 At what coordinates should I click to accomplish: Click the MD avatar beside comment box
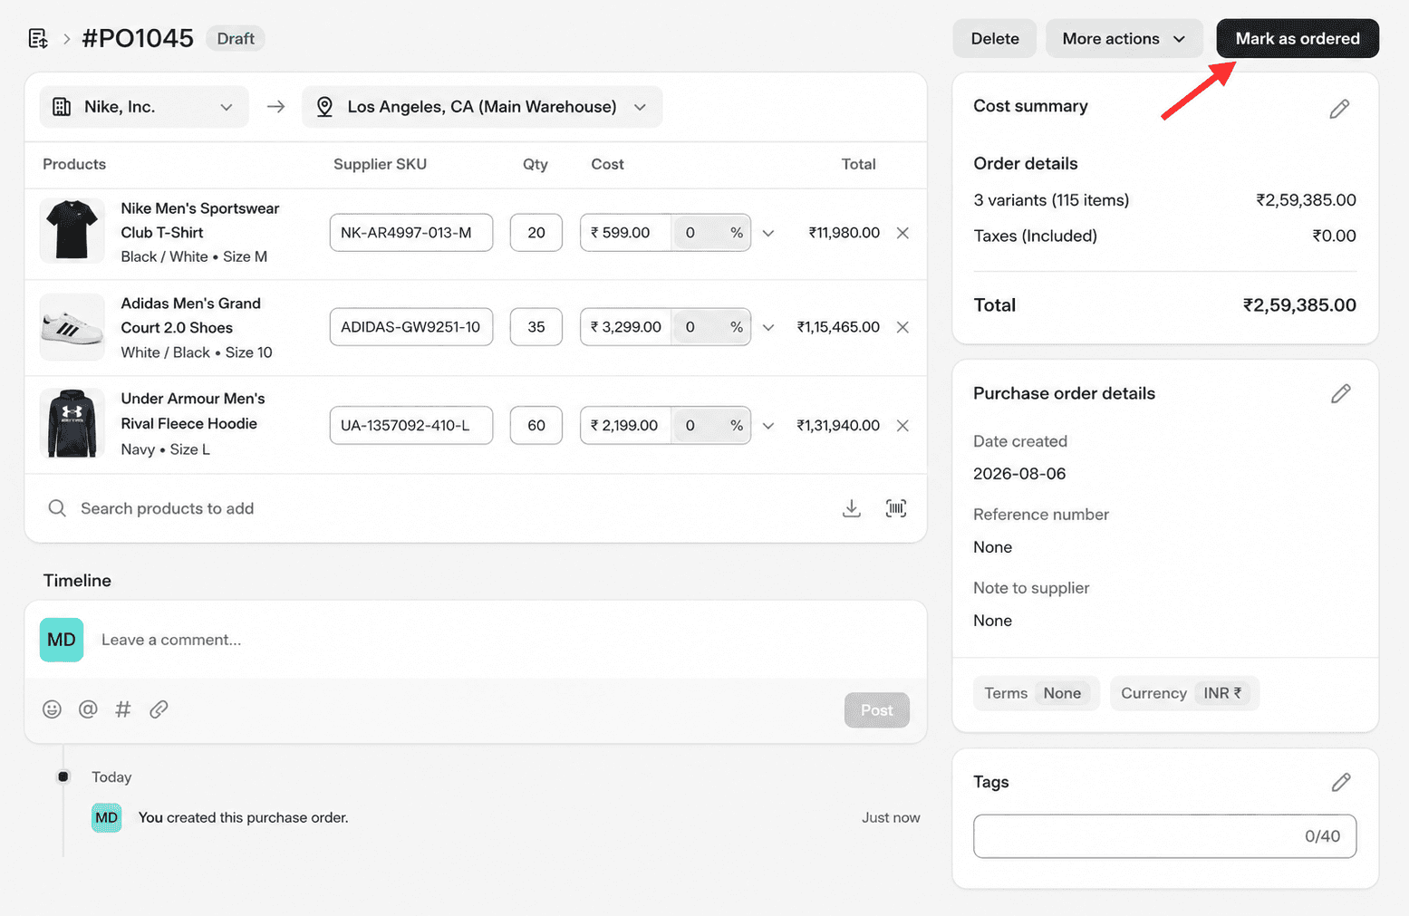click(62, 640)
